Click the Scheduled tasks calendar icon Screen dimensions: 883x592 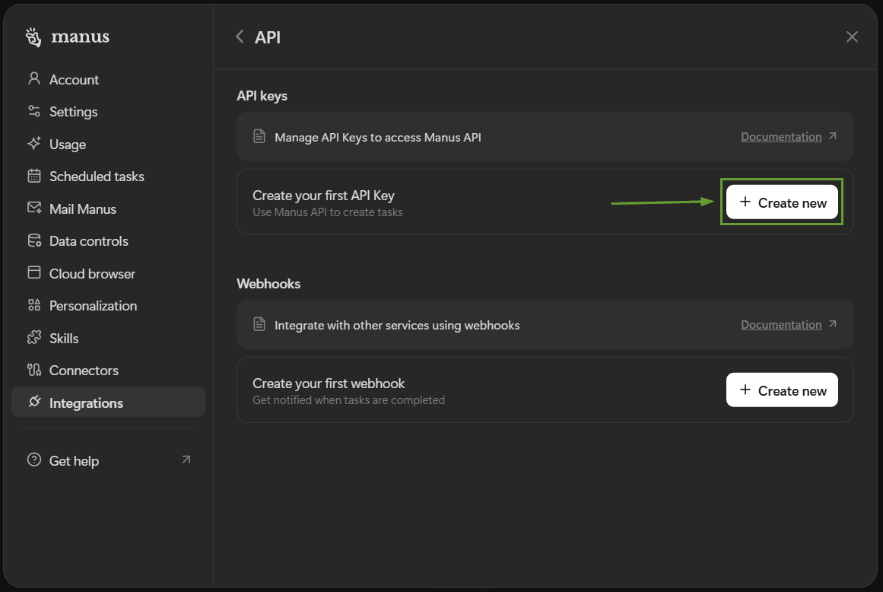click(33, 176)
